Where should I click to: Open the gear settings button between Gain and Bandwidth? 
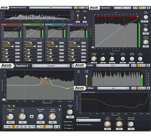click(32, 117)
